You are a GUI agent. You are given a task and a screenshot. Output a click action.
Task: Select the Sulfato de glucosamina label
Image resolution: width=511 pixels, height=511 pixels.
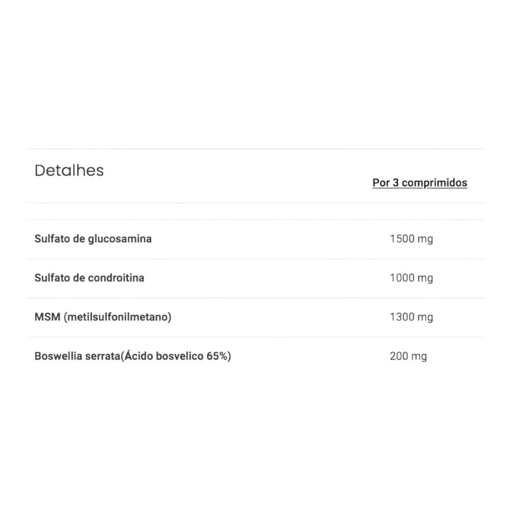(93, 239)
